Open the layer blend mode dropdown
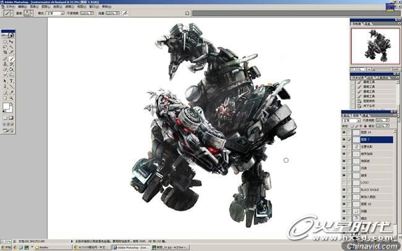 tap(358, 120)
